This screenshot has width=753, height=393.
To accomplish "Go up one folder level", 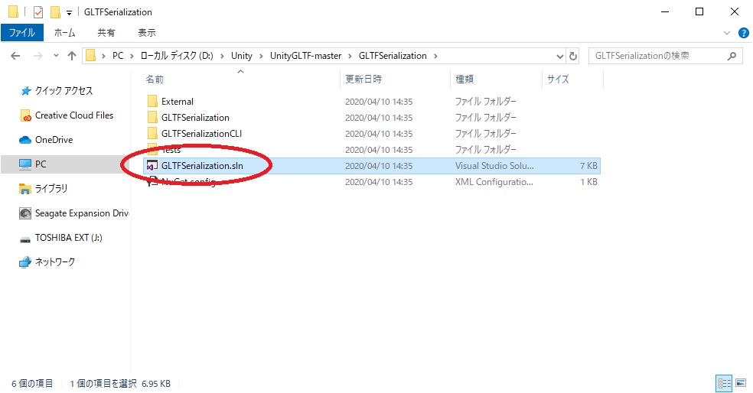I will click(72, 56).
